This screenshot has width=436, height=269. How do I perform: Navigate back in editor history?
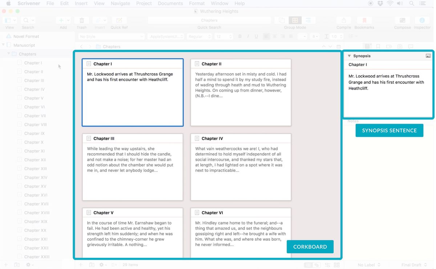coord(81,46)
